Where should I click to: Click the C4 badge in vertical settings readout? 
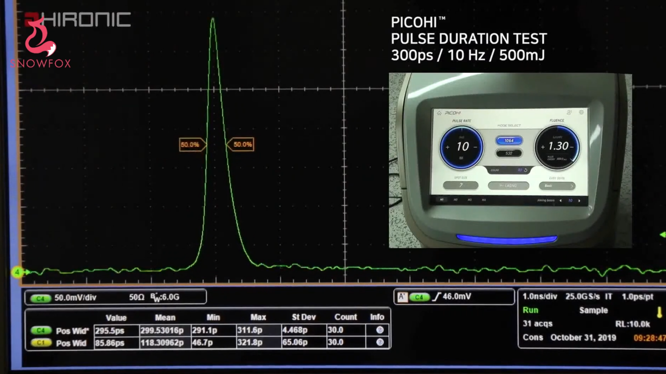pyautogui.click(x=40, y=298)
